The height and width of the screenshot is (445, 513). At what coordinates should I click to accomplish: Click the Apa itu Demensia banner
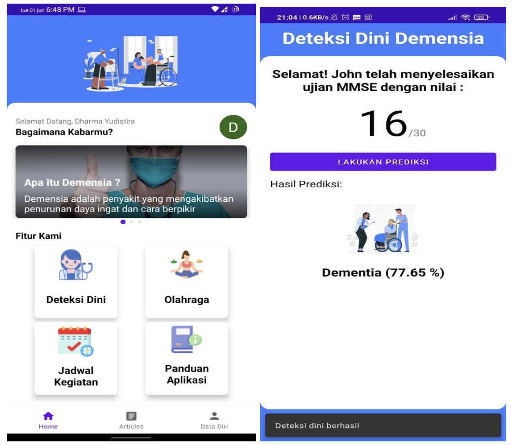131,181
